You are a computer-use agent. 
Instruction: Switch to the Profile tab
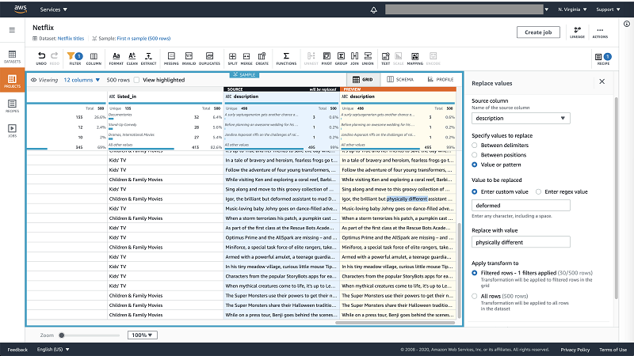pos(441,80)
